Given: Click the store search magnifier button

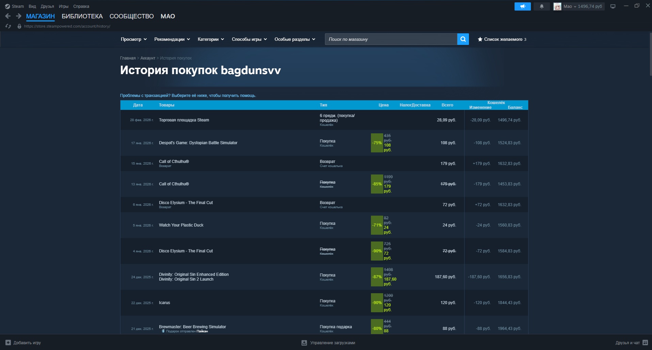Looking at the screenshot, I should pyautogui.click(x=463, y=39).
